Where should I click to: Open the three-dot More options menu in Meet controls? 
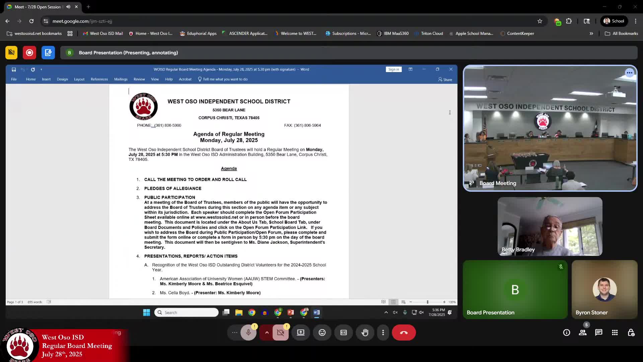coord(383,333)
